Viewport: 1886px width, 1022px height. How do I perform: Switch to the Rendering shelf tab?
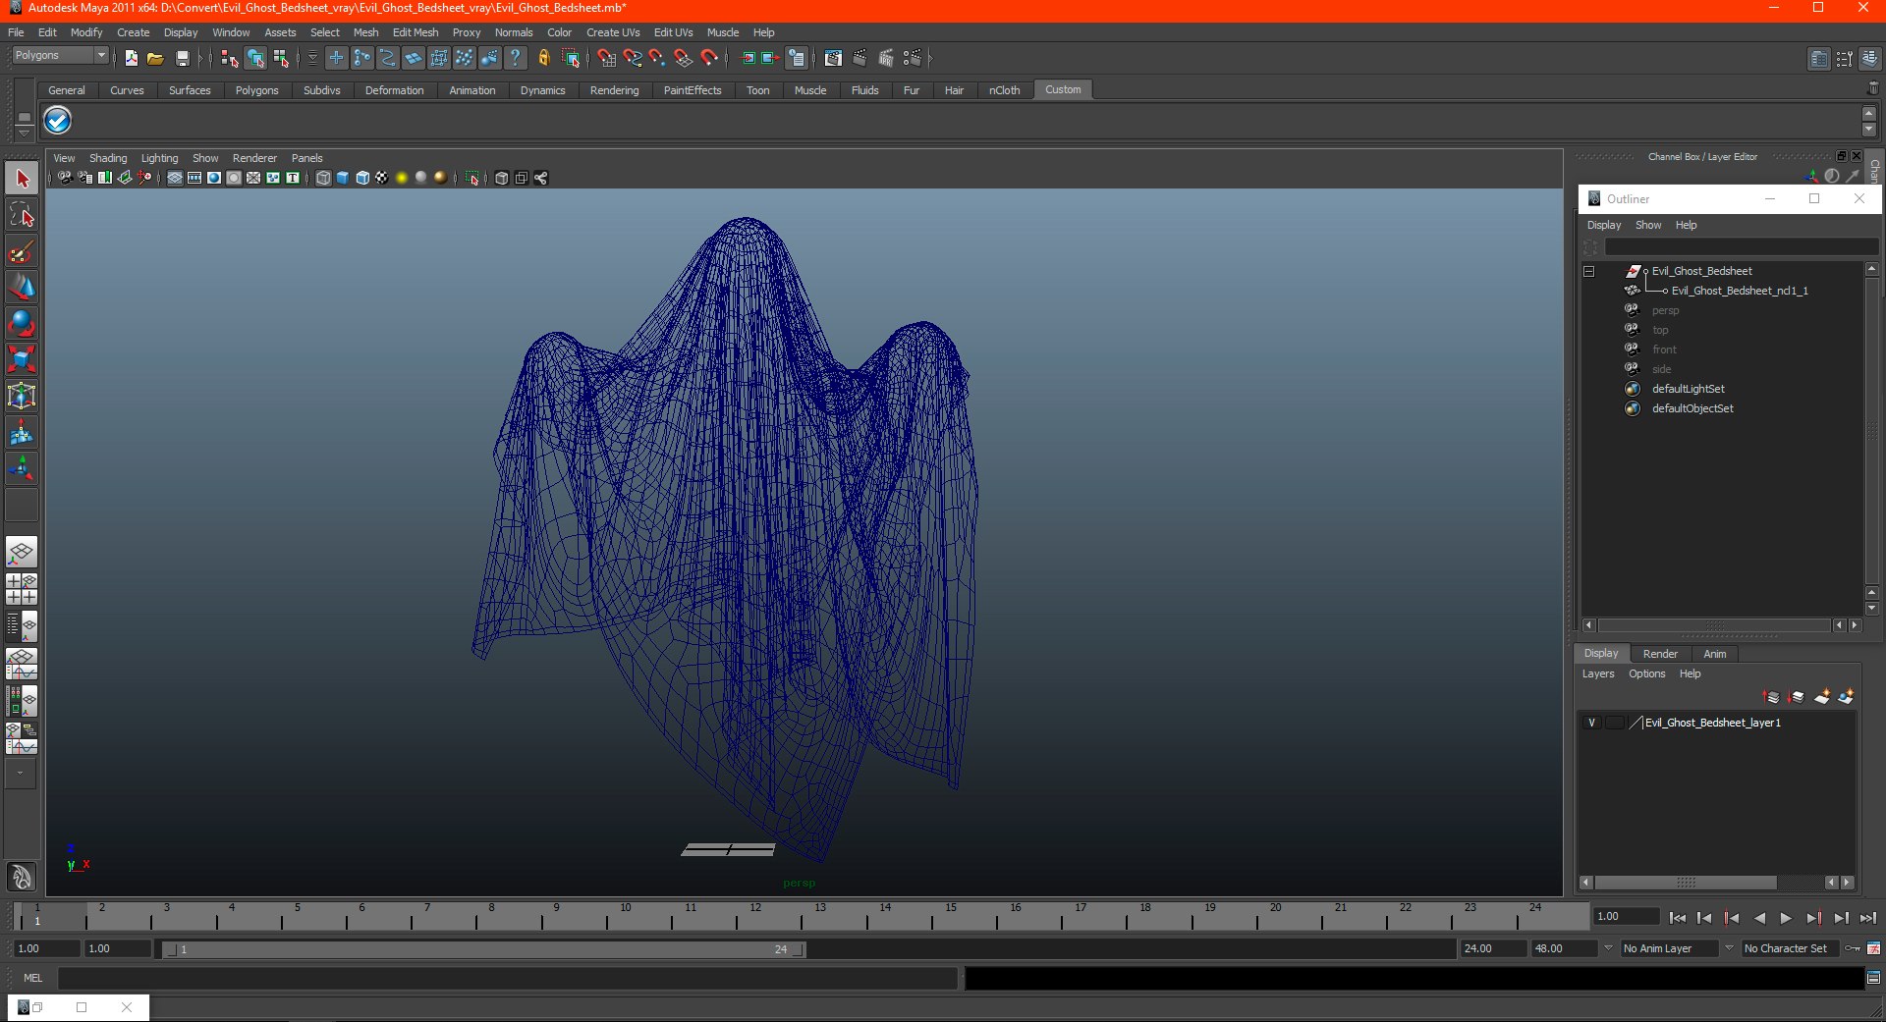click(614, 90)
